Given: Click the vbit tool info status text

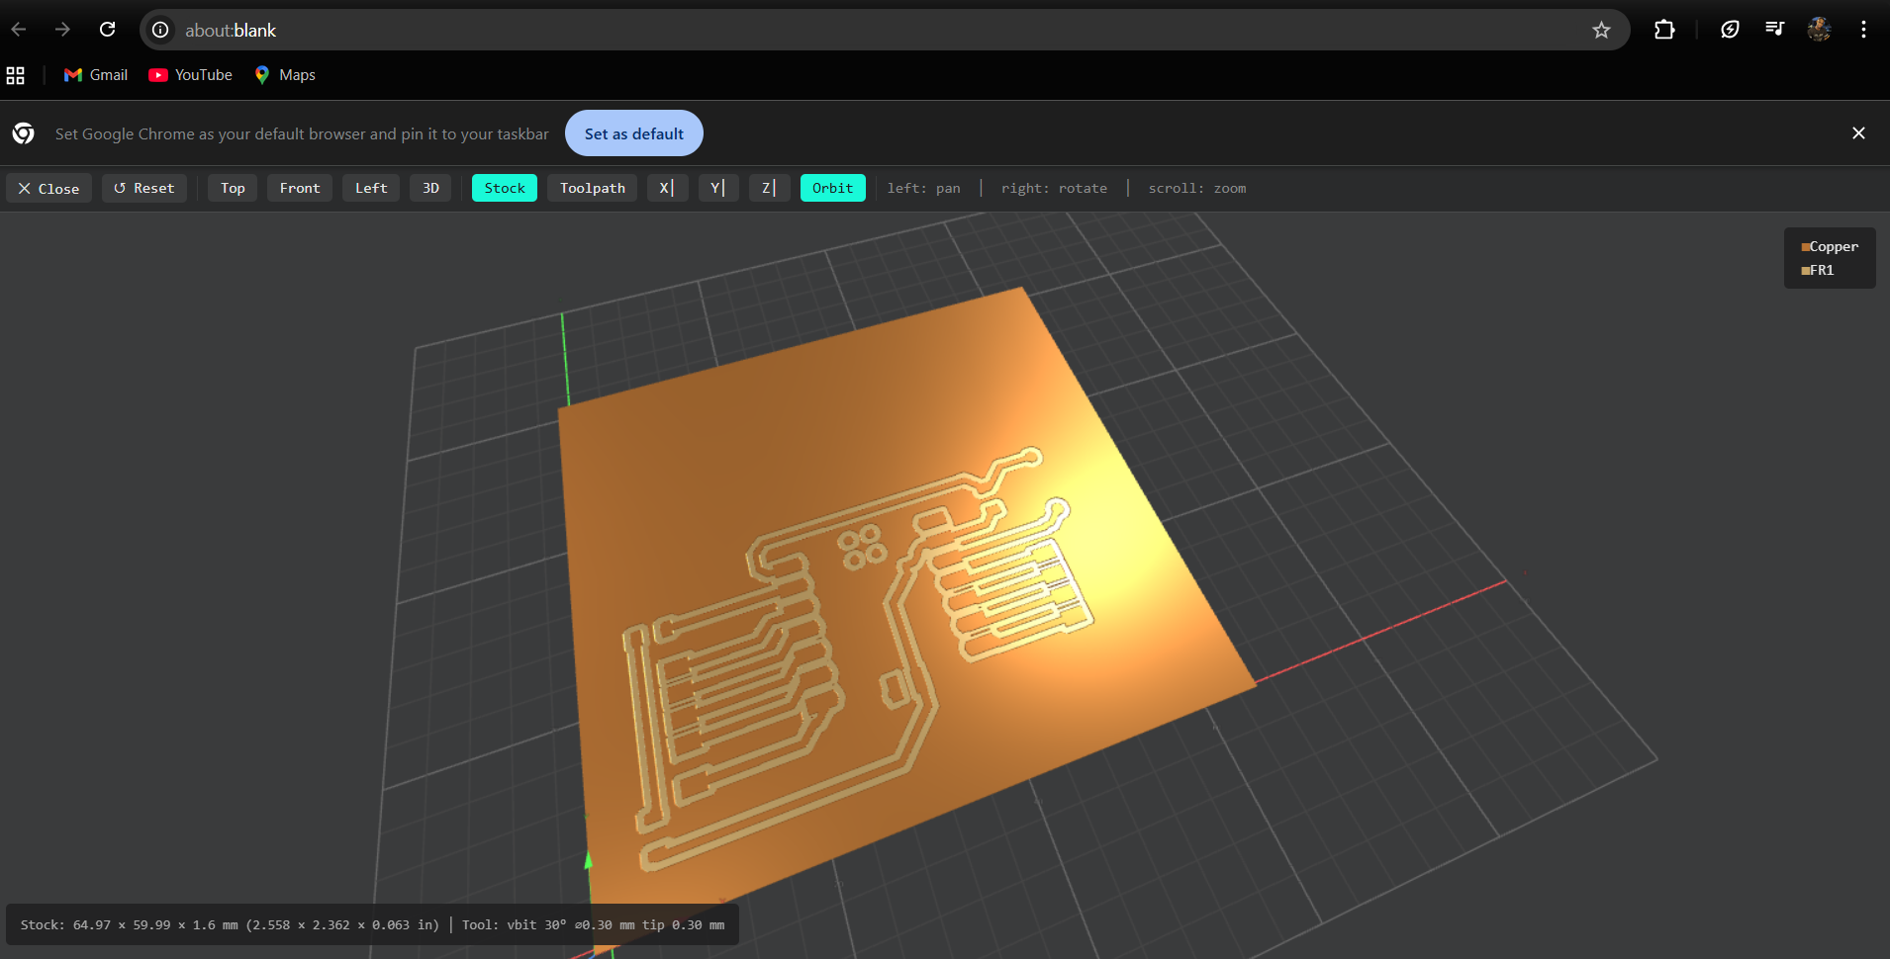Looking at the screenshot, I should click(x=593, y=925).
